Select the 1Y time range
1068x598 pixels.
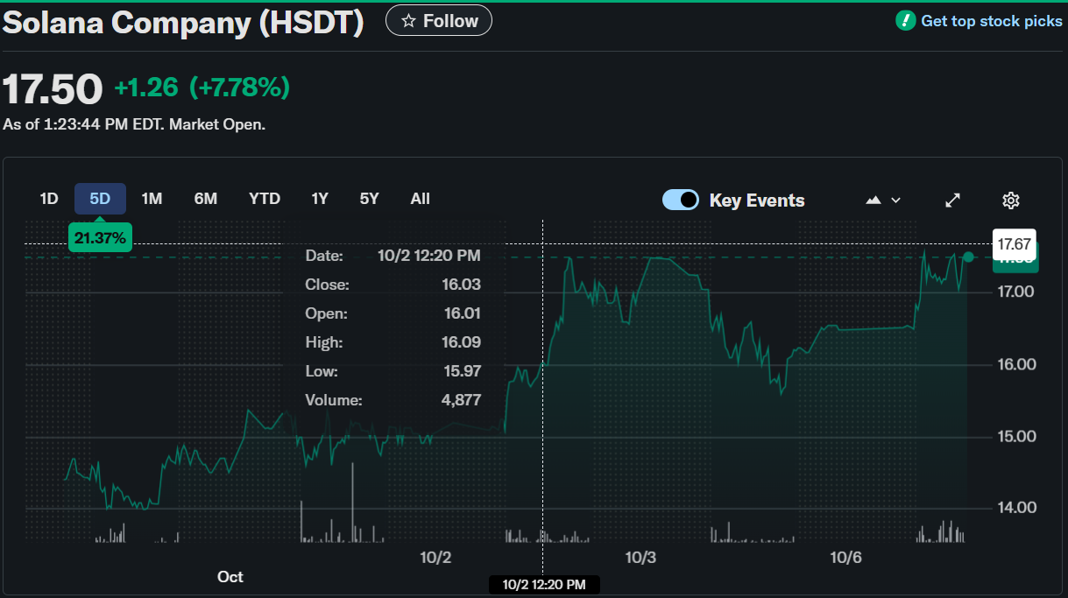coord(320,199)
